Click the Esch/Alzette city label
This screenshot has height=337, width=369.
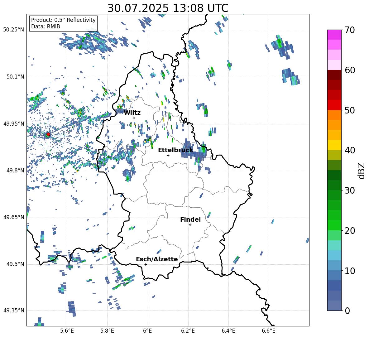pos(157,259)
